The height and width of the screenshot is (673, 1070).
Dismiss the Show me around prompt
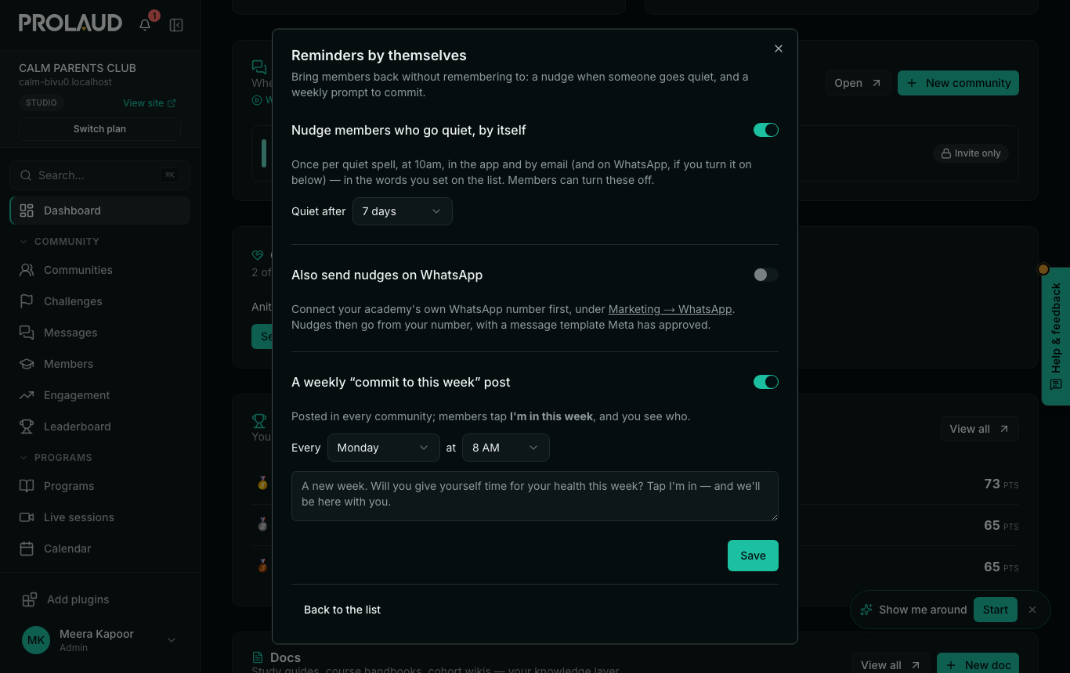[1032, 610]
